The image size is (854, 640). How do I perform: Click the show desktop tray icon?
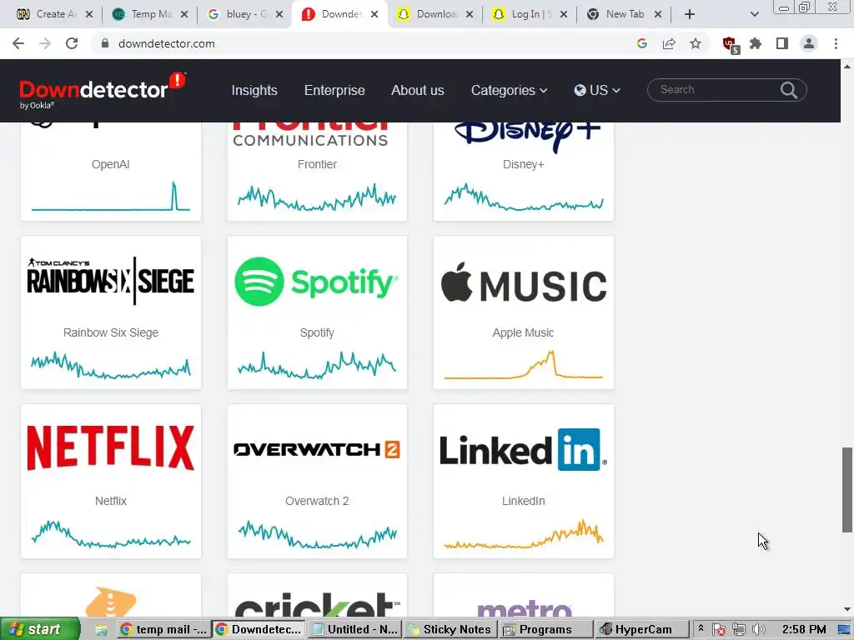(x=844, y=630)
